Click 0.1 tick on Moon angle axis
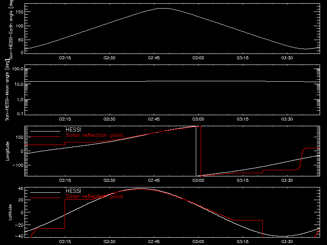Image resolution: width=327 pixels, height=245 pixels. pos(20,114)
